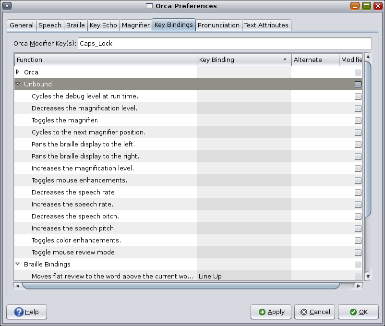Open the Key Echo tab

tap(103, 25)
